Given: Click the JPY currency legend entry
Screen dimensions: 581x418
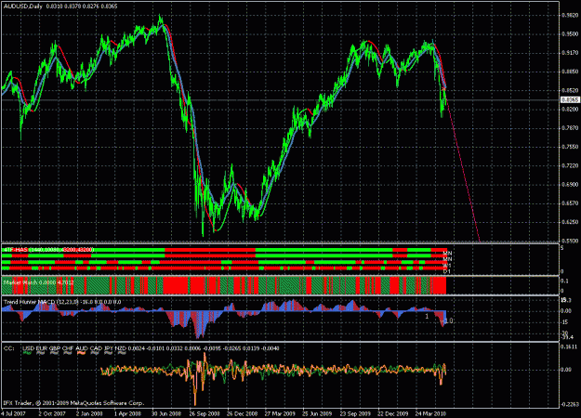Looking at the screenshot, I should click(x=109, y=348).
